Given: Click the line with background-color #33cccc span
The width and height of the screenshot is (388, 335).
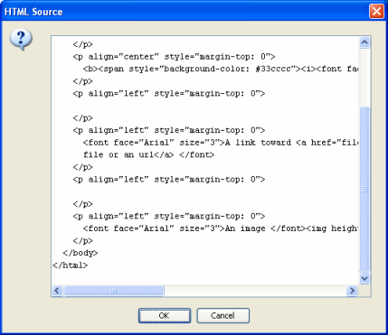Looking at the screenshot, I should [x=221, y=69].
